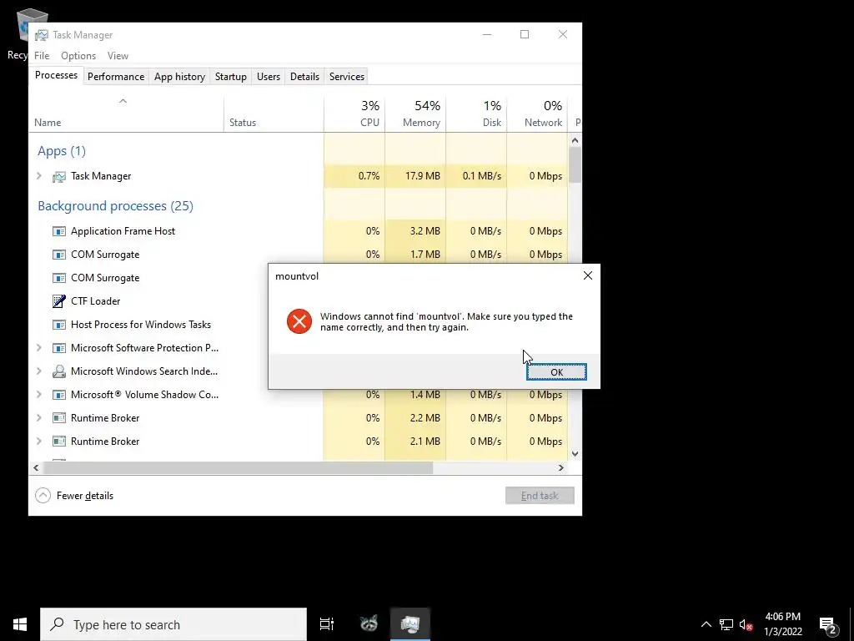854x641 pixels.
Task: Expand the second Runtime Broker row
Action: coord(38,442)
